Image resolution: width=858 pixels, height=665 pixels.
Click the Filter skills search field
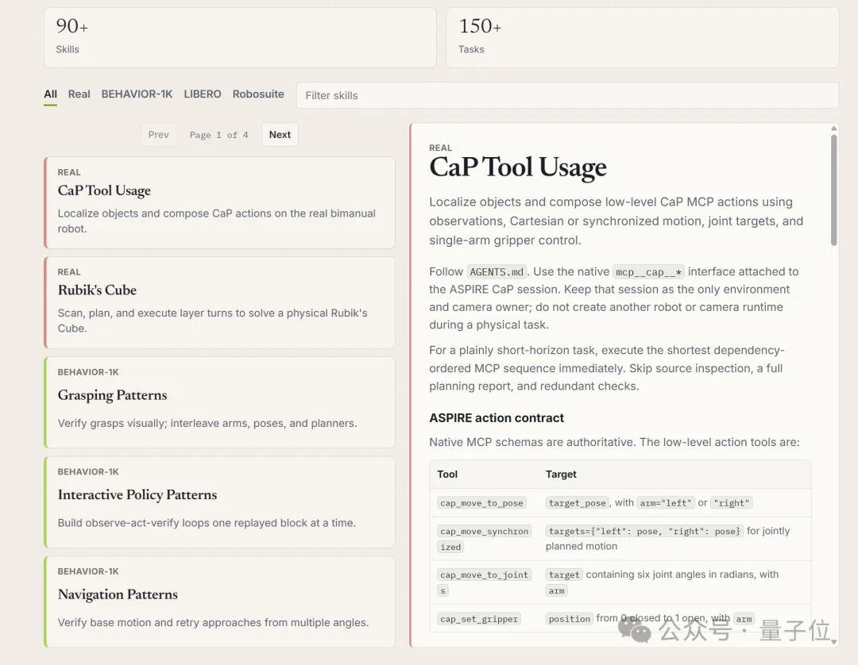point(567,95)
